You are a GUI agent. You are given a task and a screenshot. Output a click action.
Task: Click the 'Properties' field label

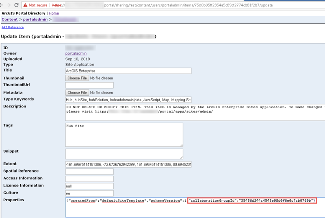coord(14,200)
